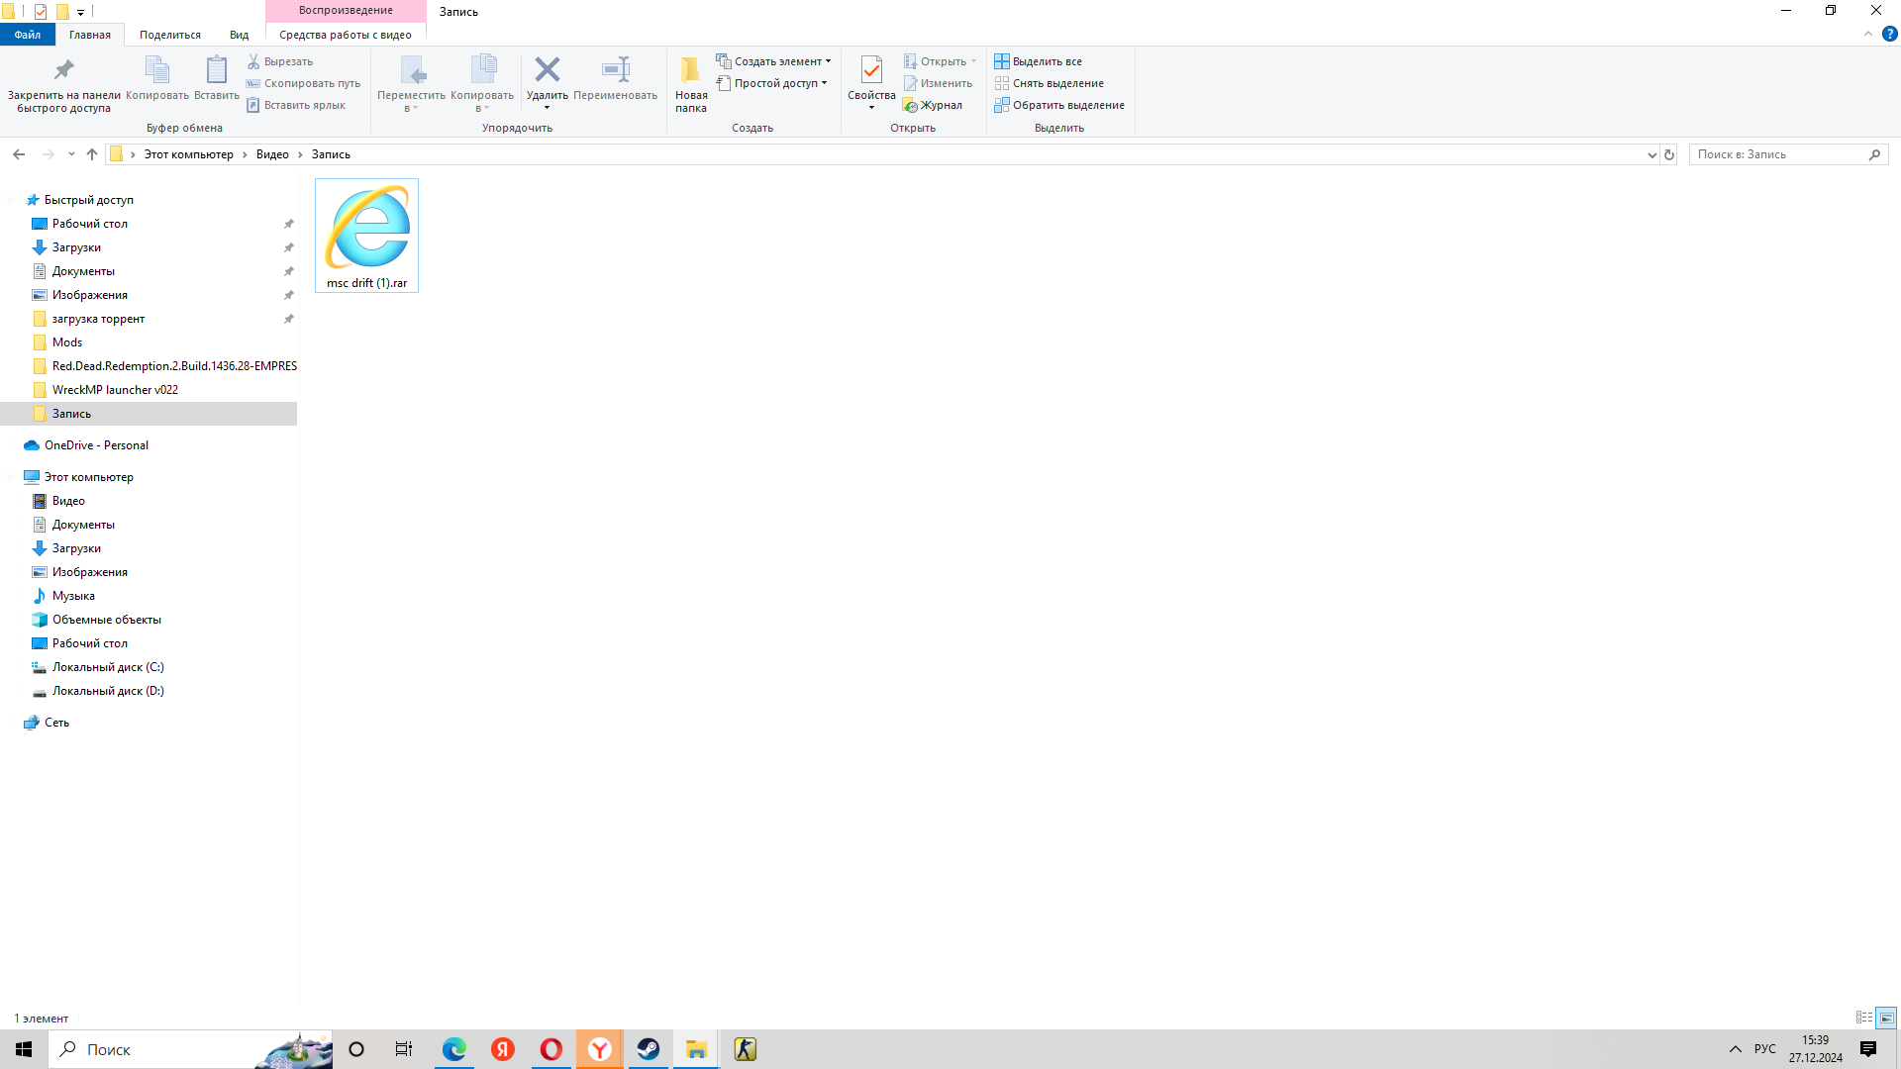Create a new folder with Новая папка

pyautogui.click(x=691, y=84)
